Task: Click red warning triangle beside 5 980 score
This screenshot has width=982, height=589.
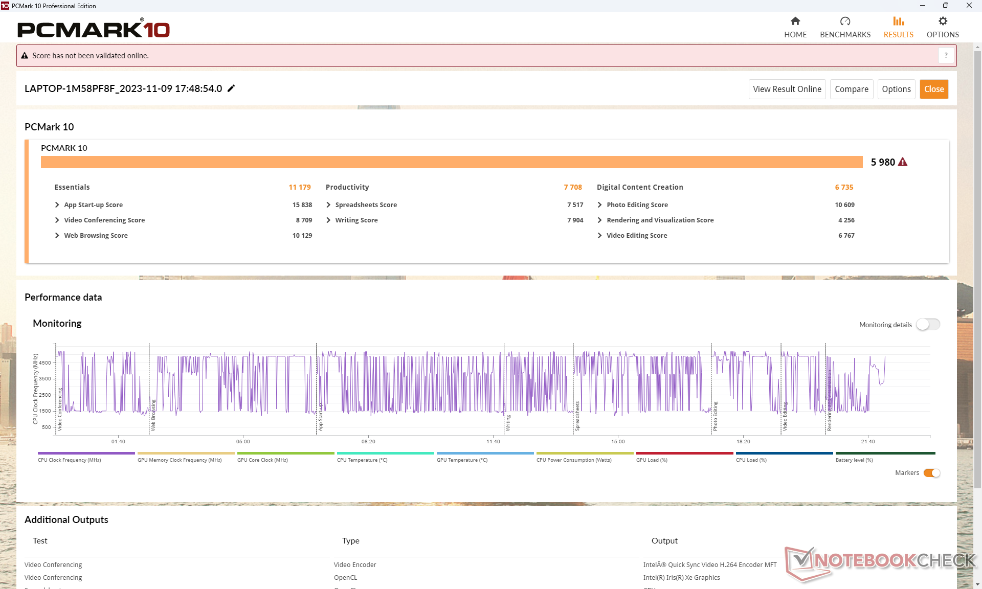Action: coord(903,162)
